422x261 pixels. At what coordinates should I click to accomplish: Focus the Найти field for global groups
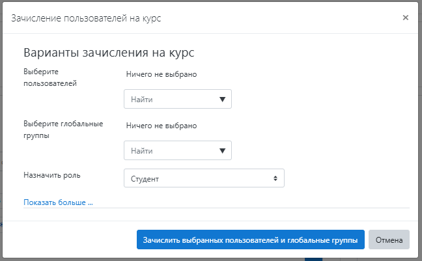pos(171,151)
